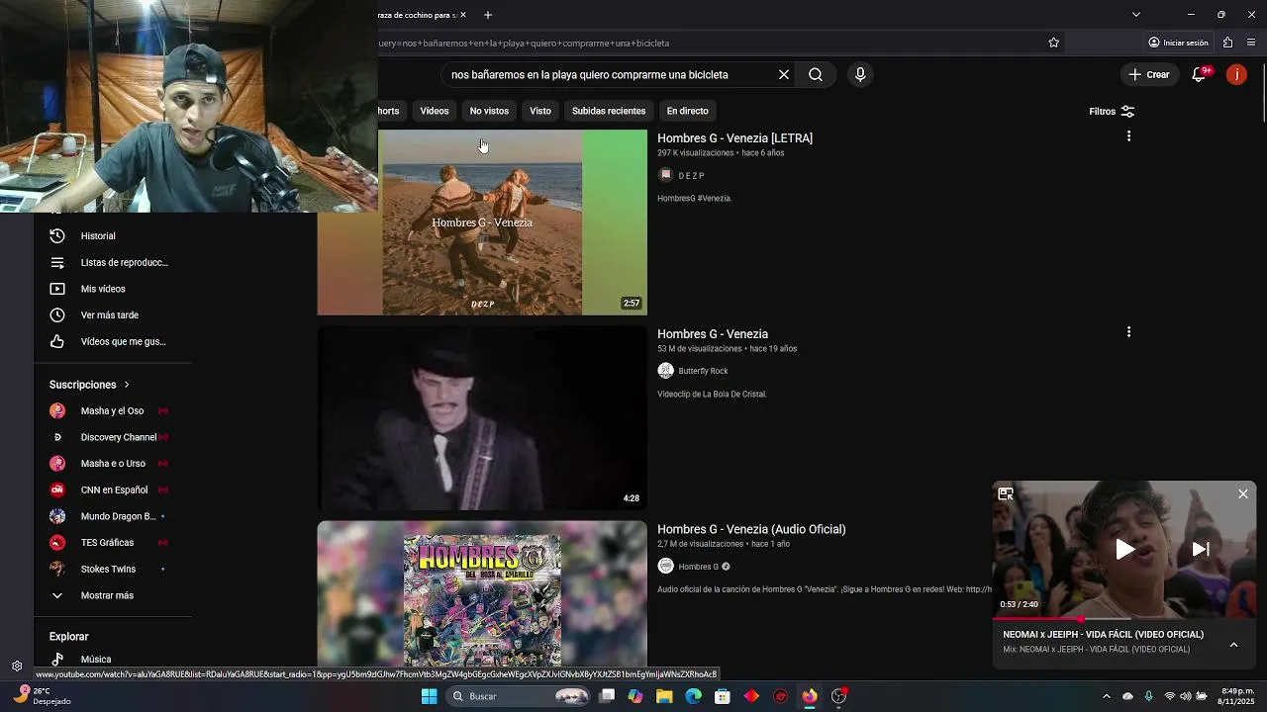Image resolution: width=1267 pixels, height=712 pixels.
Task: Click the Crear button
Action: [1148, 74]
